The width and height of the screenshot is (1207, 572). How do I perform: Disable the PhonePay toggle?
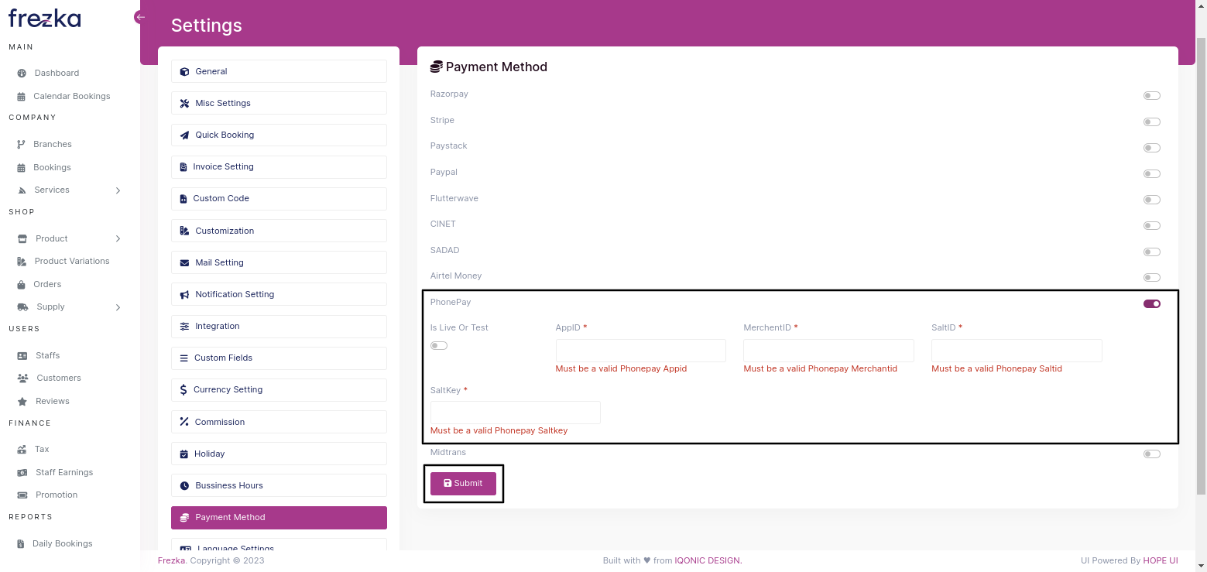tap(1151, 304)
